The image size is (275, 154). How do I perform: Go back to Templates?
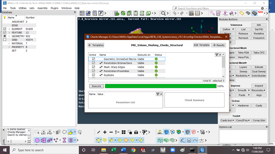[x=96, y=45]
